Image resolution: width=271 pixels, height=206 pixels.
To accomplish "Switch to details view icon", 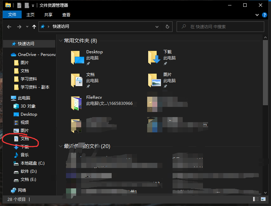I will click(x=255, y=199).
